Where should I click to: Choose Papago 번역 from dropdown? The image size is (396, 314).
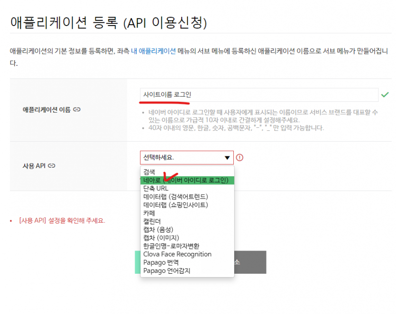[161, 262]
